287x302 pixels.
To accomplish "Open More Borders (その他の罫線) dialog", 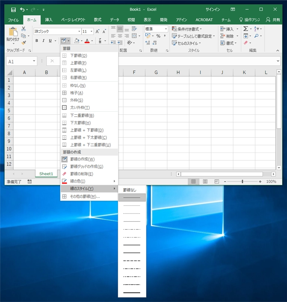I will tap(89, 197).
